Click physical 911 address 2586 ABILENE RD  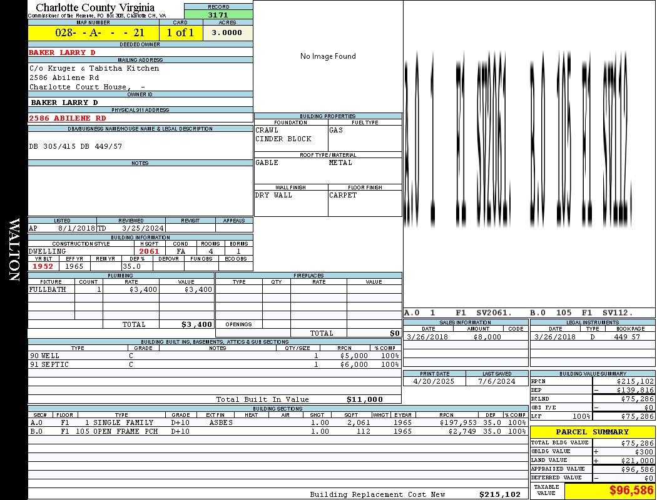pos(68,118)
